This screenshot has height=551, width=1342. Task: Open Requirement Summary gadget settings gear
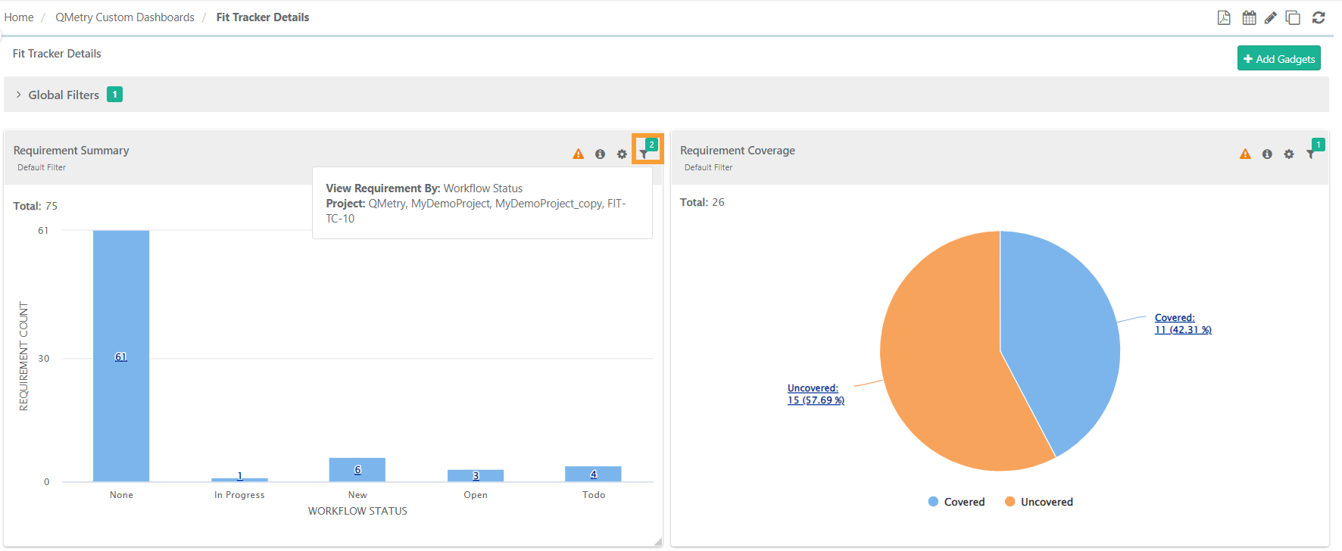[622, 154]
